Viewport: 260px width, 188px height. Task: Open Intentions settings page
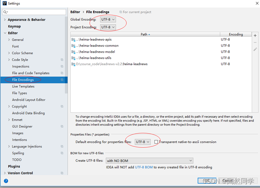[x=19, y=140]
